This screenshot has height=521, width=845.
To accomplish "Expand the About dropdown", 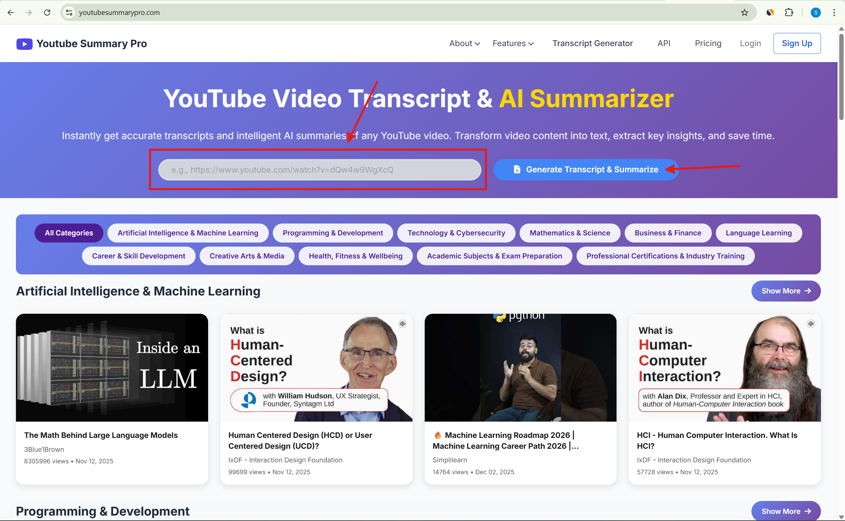I will [464, 43].
